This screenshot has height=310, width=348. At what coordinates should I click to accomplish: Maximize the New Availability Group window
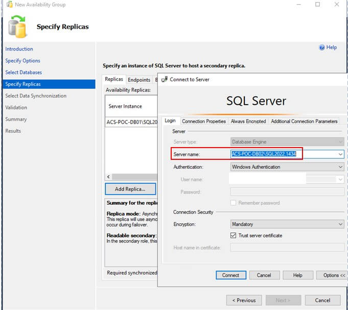click(317, 4)
